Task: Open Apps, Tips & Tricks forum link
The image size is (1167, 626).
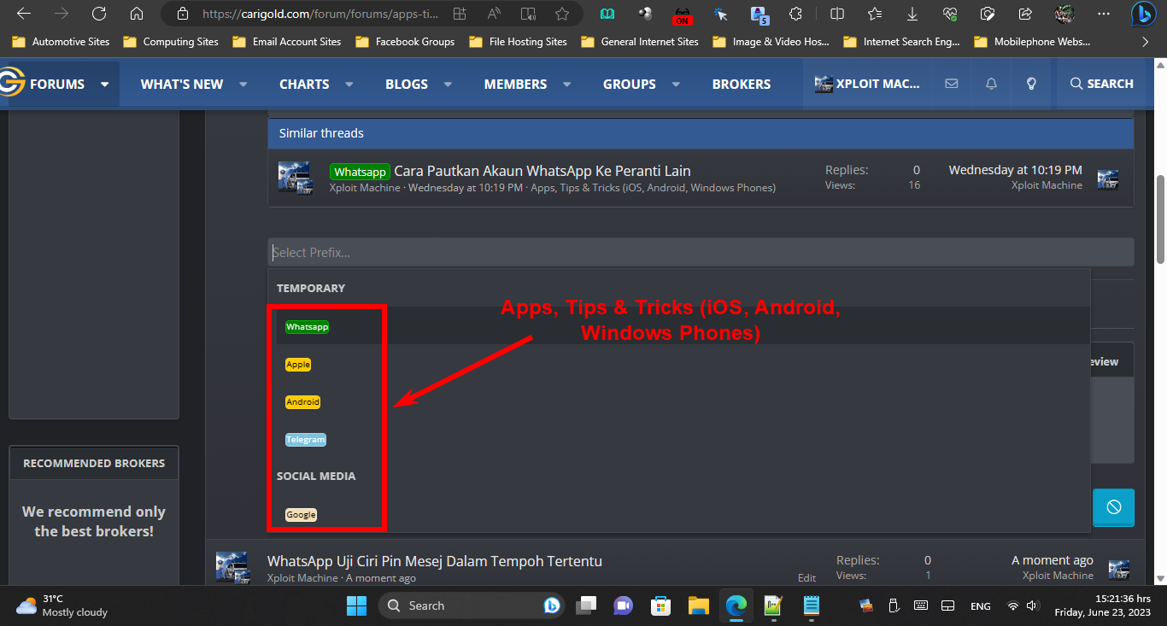Action: pos(654,188)
